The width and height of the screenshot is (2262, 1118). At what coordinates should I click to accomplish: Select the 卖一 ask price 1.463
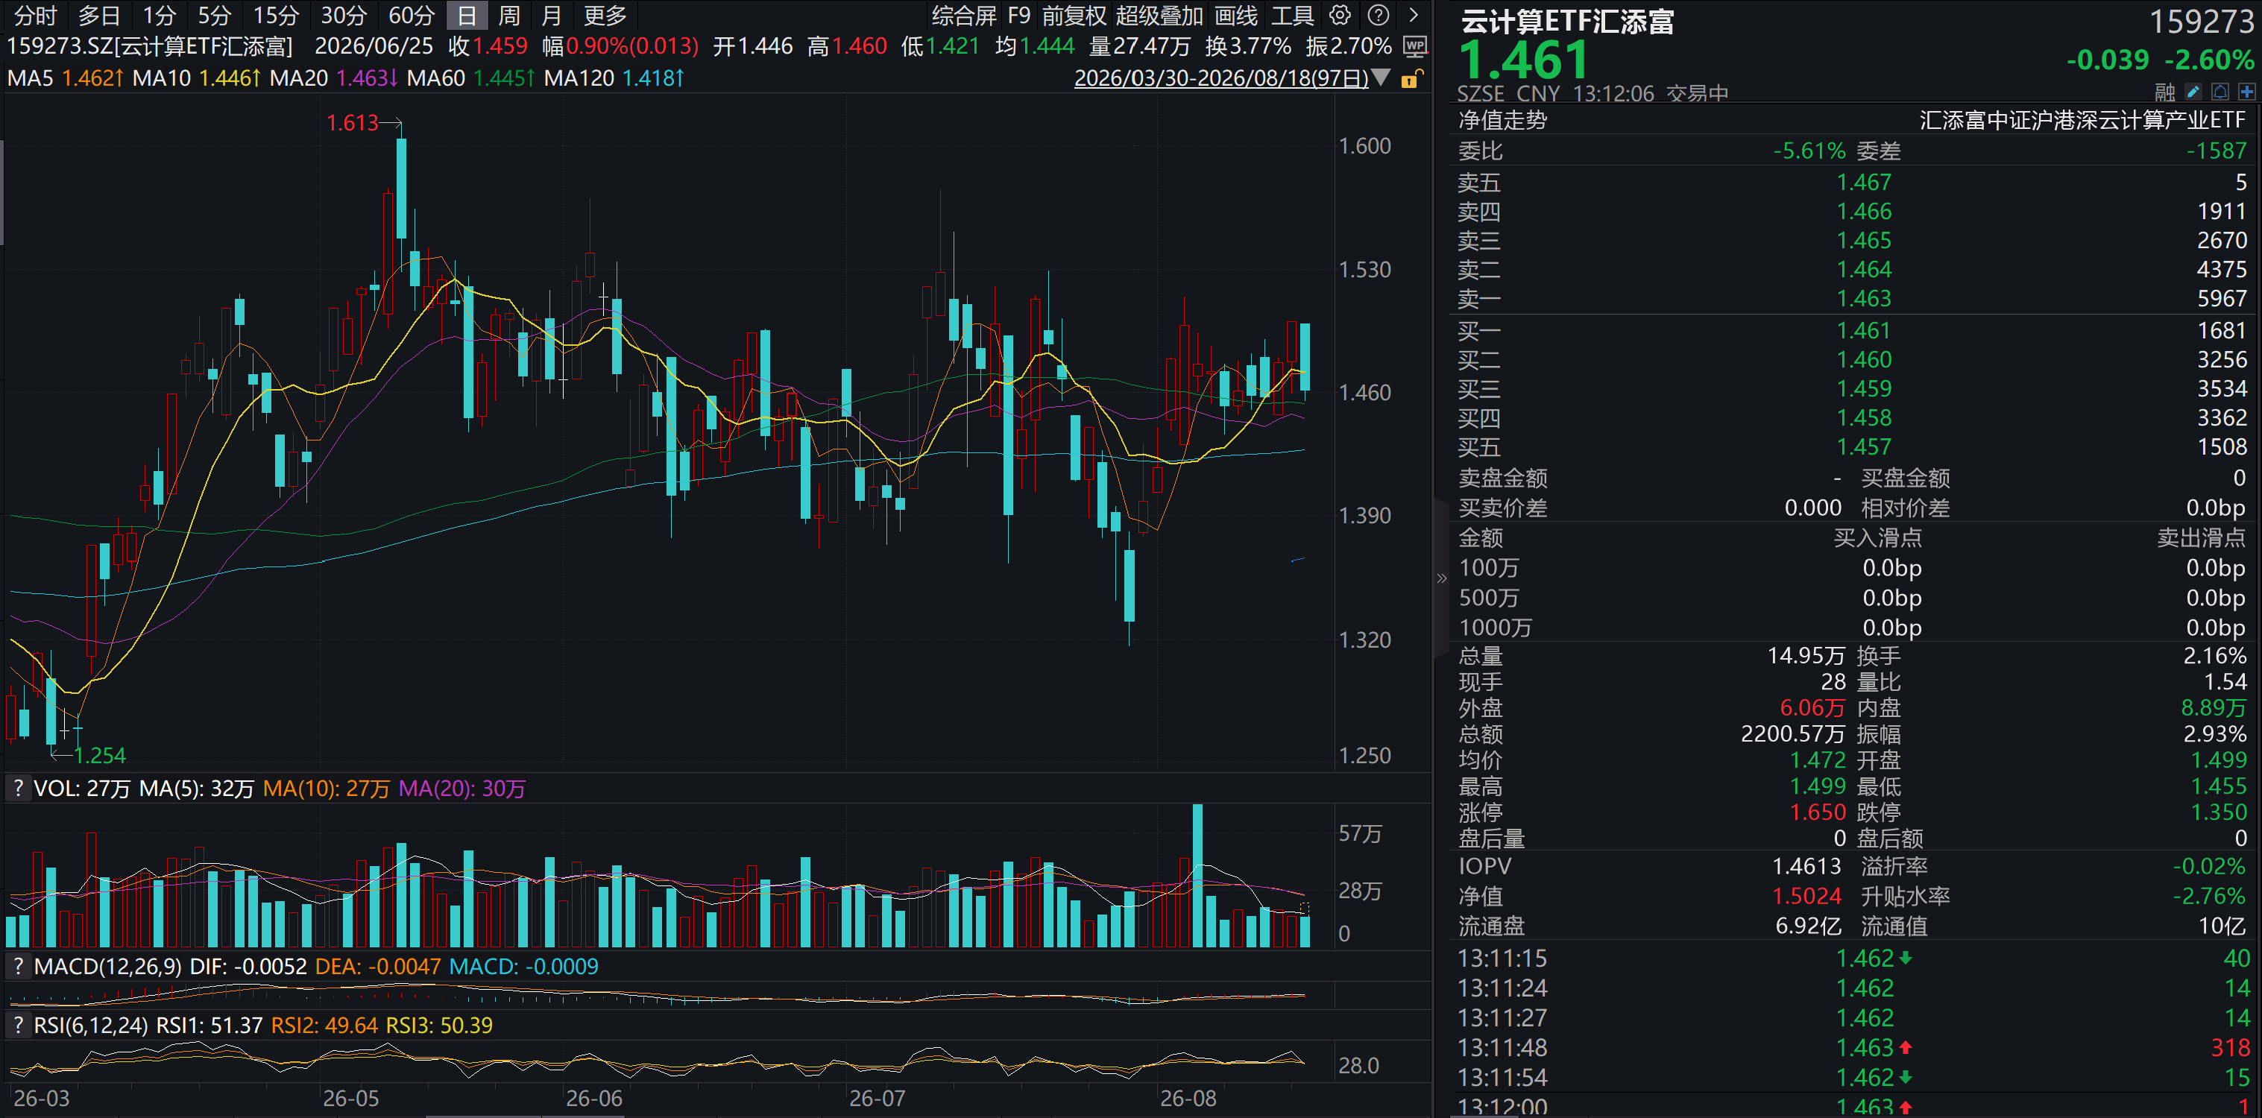(x=1863, y=298)
